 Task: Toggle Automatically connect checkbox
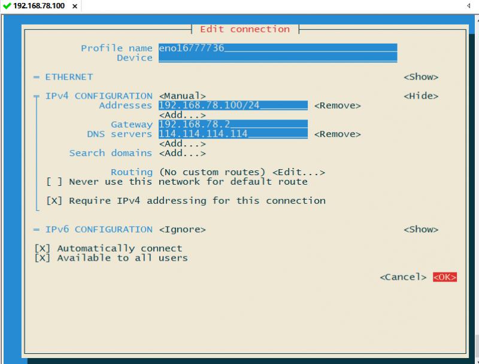coord(42,249)
